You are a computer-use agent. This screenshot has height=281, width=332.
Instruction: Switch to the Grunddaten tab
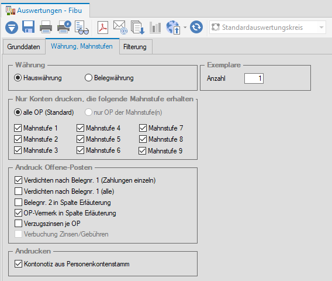click(24, 47)
